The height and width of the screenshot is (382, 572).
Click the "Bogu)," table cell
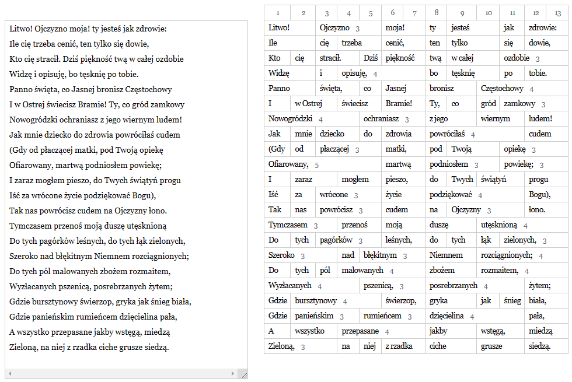click(x=546, y=195)
